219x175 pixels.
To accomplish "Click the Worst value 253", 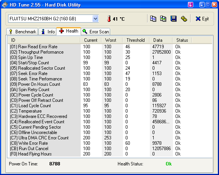I will coord(108,138).
